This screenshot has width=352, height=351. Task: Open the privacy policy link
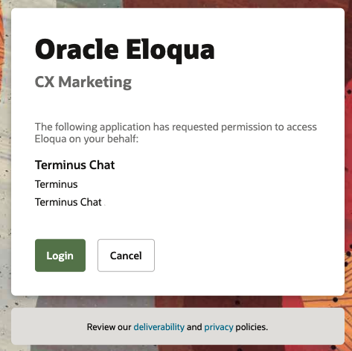pos(219,327)
